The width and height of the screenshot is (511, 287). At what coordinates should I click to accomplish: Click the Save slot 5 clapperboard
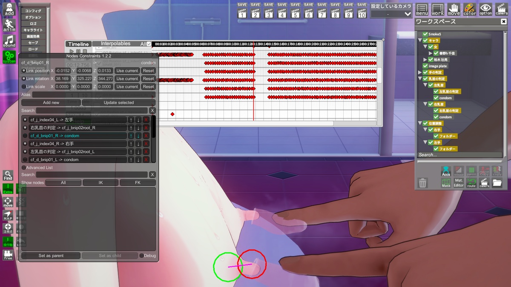tap(295, 11)
